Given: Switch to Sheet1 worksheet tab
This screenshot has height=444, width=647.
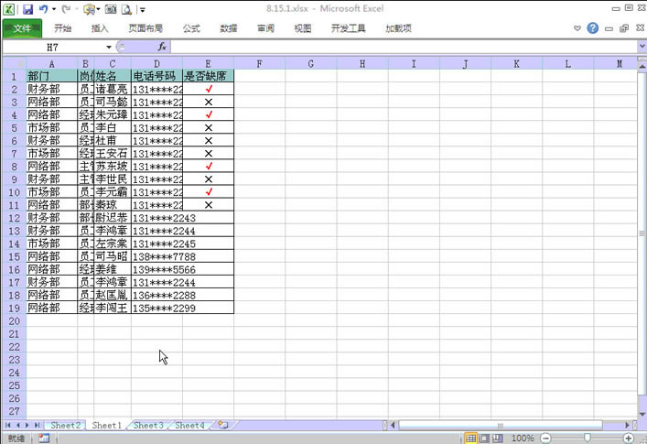Looking at the screenshot, I should (x=106, y=425).
